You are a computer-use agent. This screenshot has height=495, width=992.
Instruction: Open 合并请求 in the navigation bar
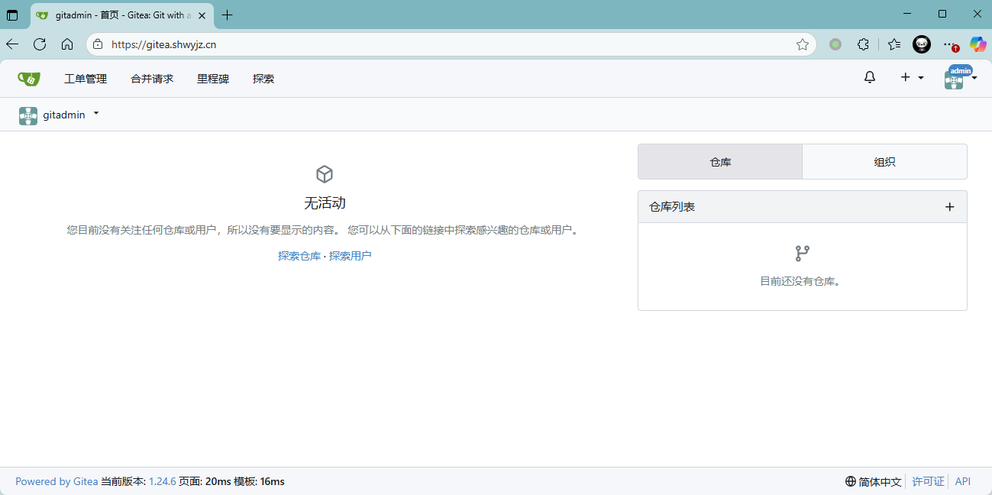[x=152, y=79]
